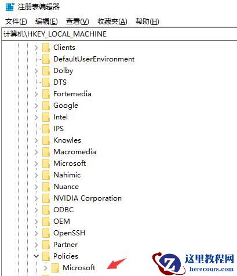237x276 pixels.
Task: Collapse the Policies key
Action: point(36,256)
